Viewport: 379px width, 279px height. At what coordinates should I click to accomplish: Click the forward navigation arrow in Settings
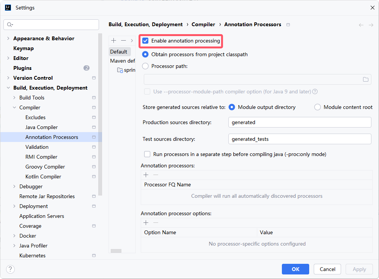371,25
